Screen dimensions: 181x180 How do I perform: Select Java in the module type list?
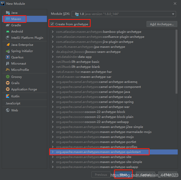[24, 13]
